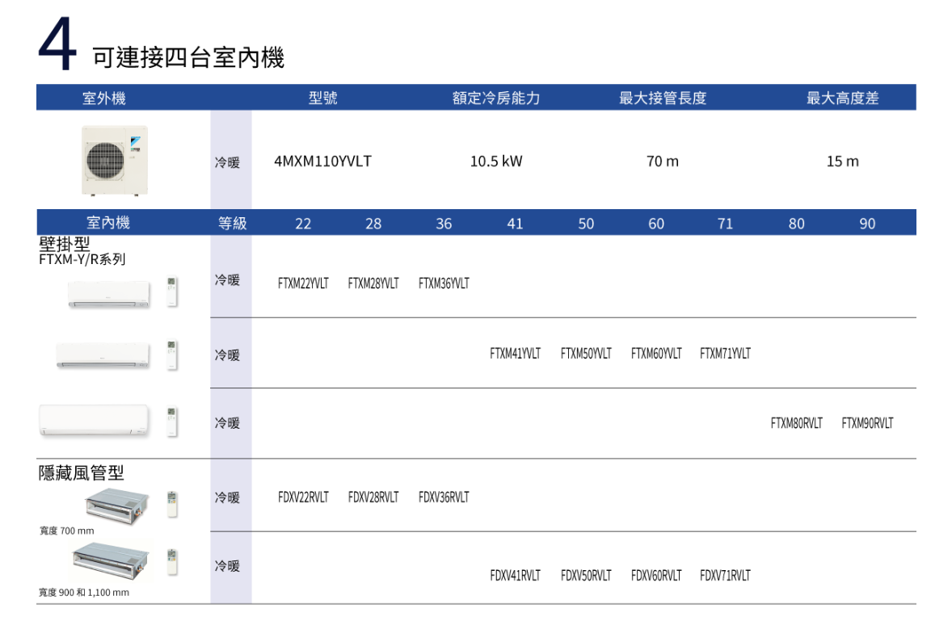Click the outdoor unit product image
Viewport: 935px width, 625px height.
115,160
